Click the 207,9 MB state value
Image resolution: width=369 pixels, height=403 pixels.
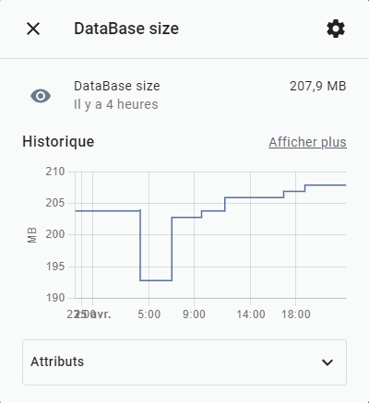[318, 86]
